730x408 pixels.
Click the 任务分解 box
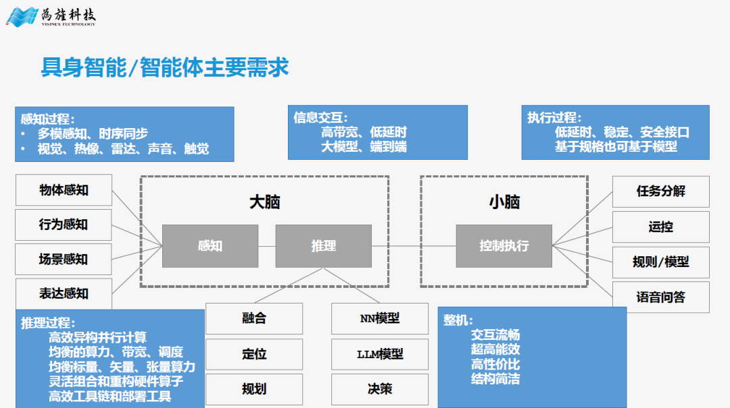click(x=661, y=192)
